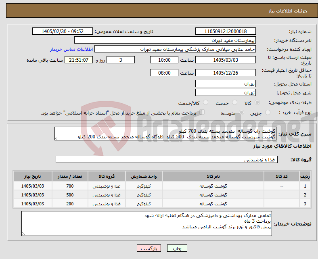
Task: Toggle the Islamic treasury bonds payment checkbox
Action: pyautogui.click(x=202, y=112)
